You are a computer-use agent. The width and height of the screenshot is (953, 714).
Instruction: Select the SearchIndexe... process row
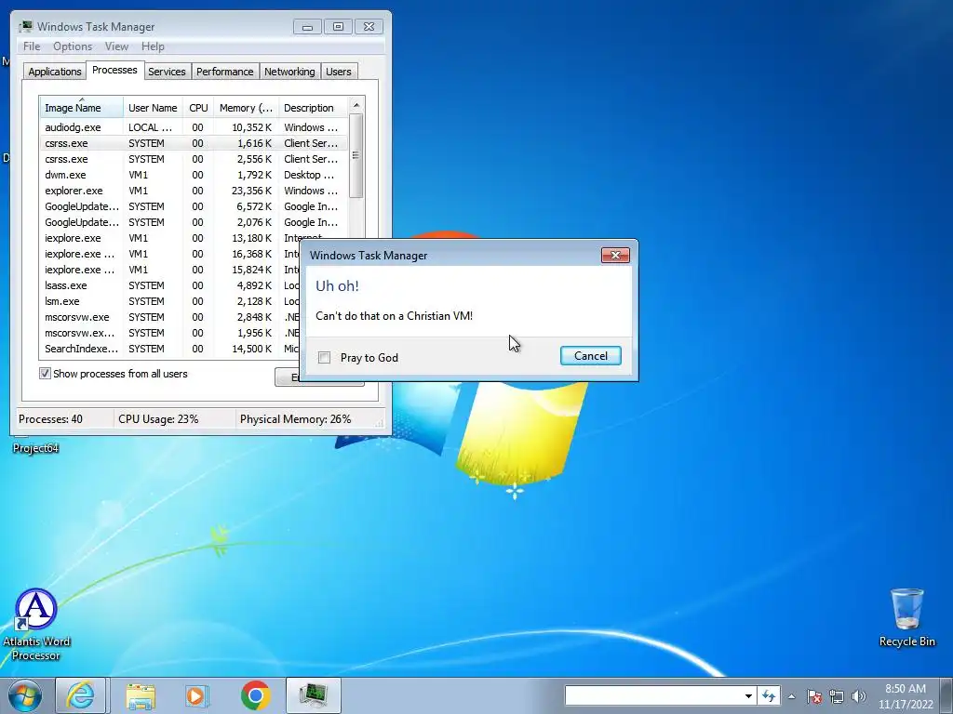tap(170, 349)
